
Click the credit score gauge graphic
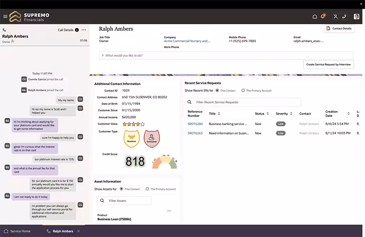(164, 162)
